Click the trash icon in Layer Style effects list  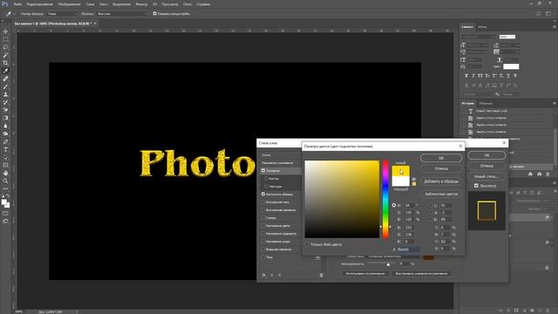pos(321,275)
